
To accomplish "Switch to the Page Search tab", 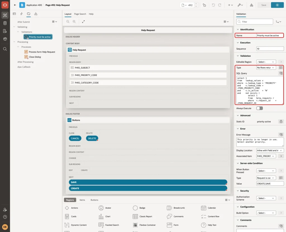I will (80, 14).
